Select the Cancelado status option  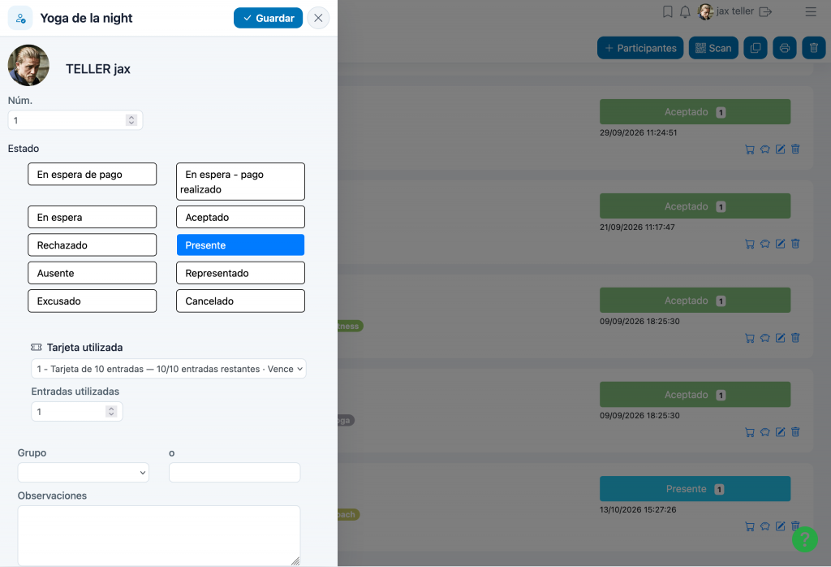[x=240, y=301]
